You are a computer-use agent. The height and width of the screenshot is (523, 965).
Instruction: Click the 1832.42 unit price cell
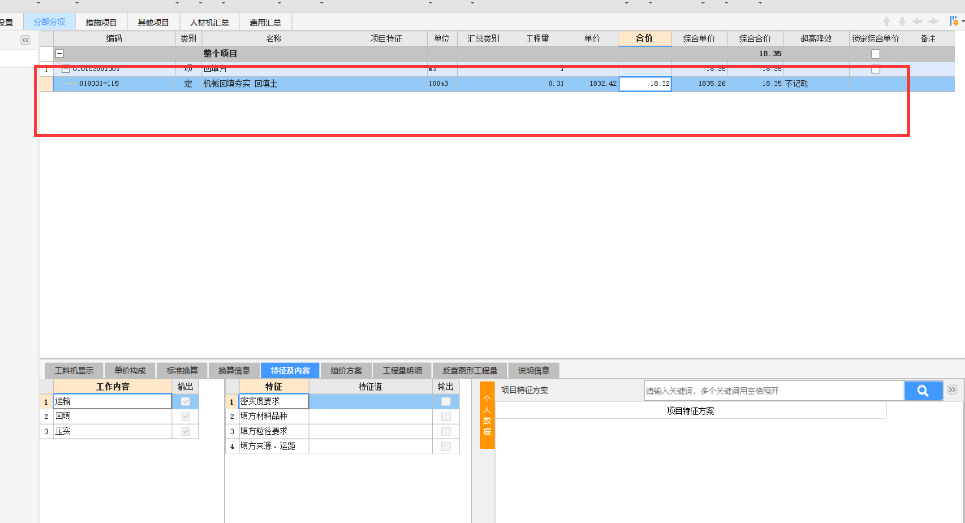click(x=593, y=84)
